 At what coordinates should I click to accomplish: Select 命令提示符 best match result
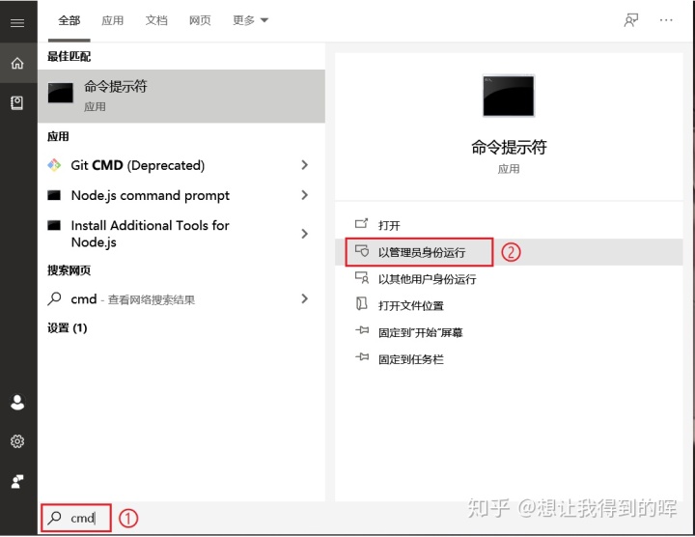(x=181, y=96)
